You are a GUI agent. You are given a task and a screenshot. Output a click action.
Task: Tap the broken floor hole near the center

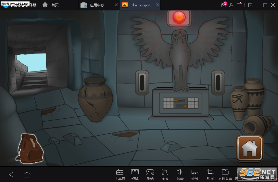[x=125, y=135]
